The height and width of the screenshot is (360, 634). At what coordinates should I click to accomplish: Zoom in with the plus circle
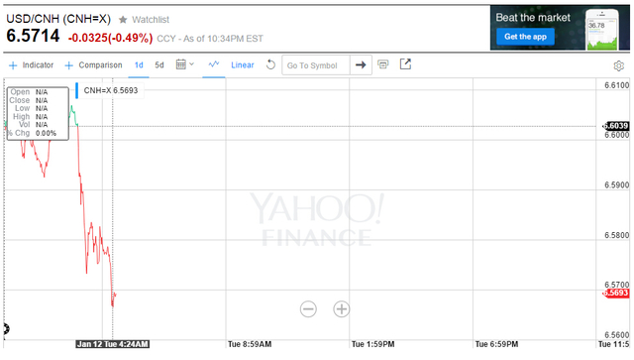341,309
